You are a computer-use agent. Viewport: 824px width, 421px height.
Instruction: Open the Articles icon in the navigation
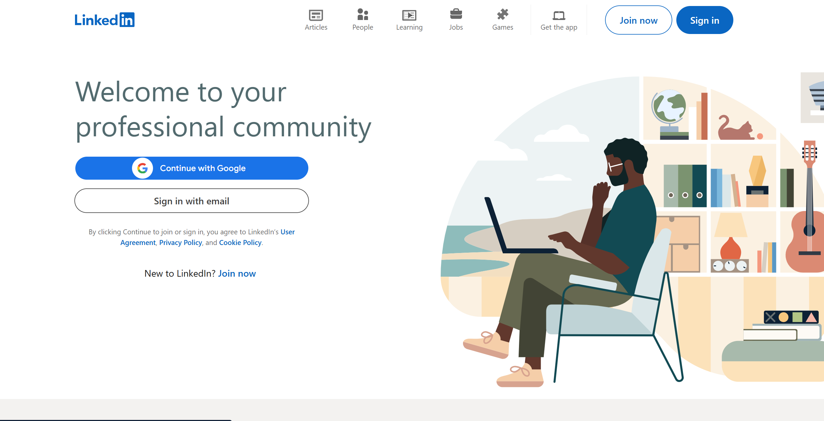pyautogui.click(x=316, y=15)
